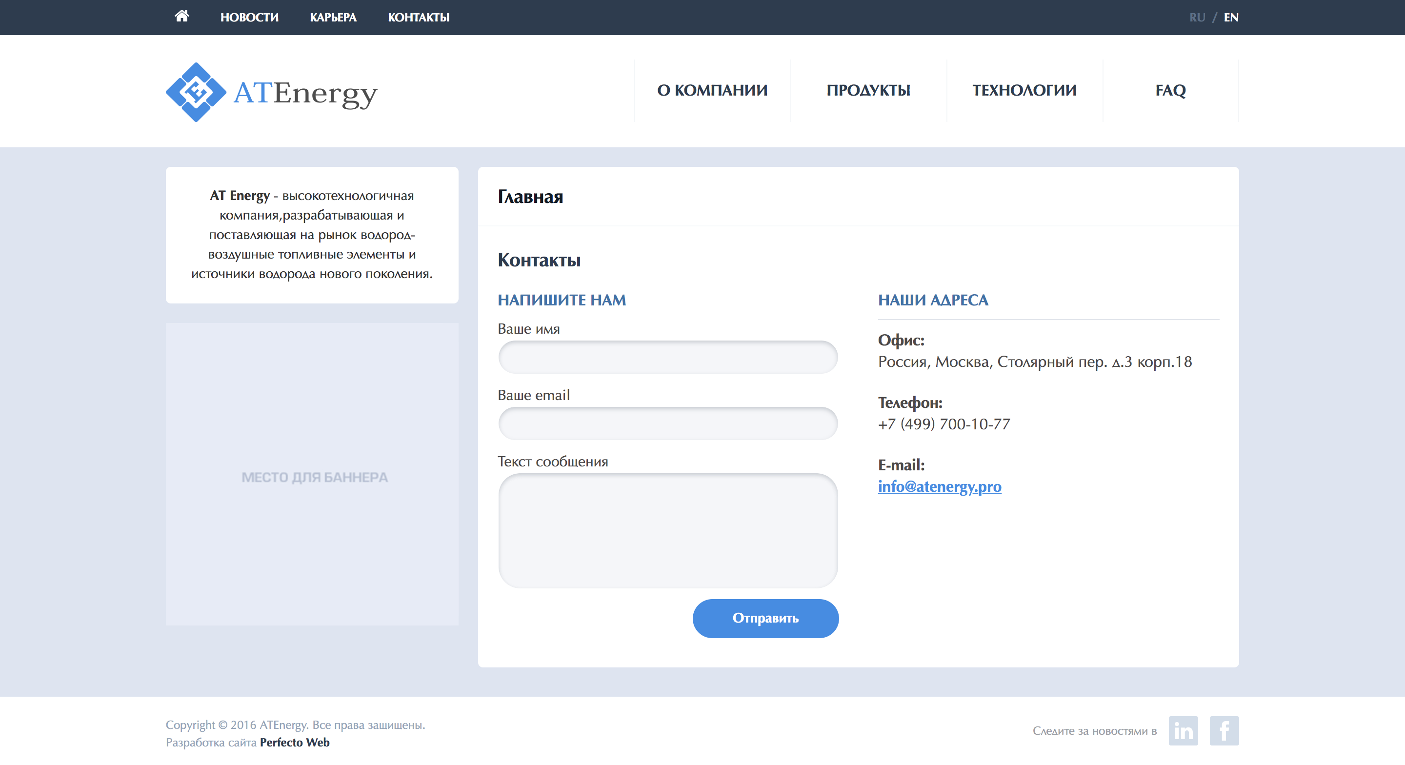Open the ТЕХНОЛОГИИ section
The width and height of the screenshot is (1405, 765).
[x=1024, y=91]
